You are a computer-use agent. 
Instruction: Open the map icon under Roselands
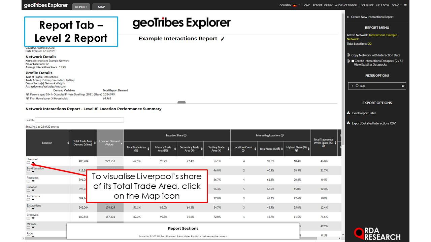click(x=28, y=181)
